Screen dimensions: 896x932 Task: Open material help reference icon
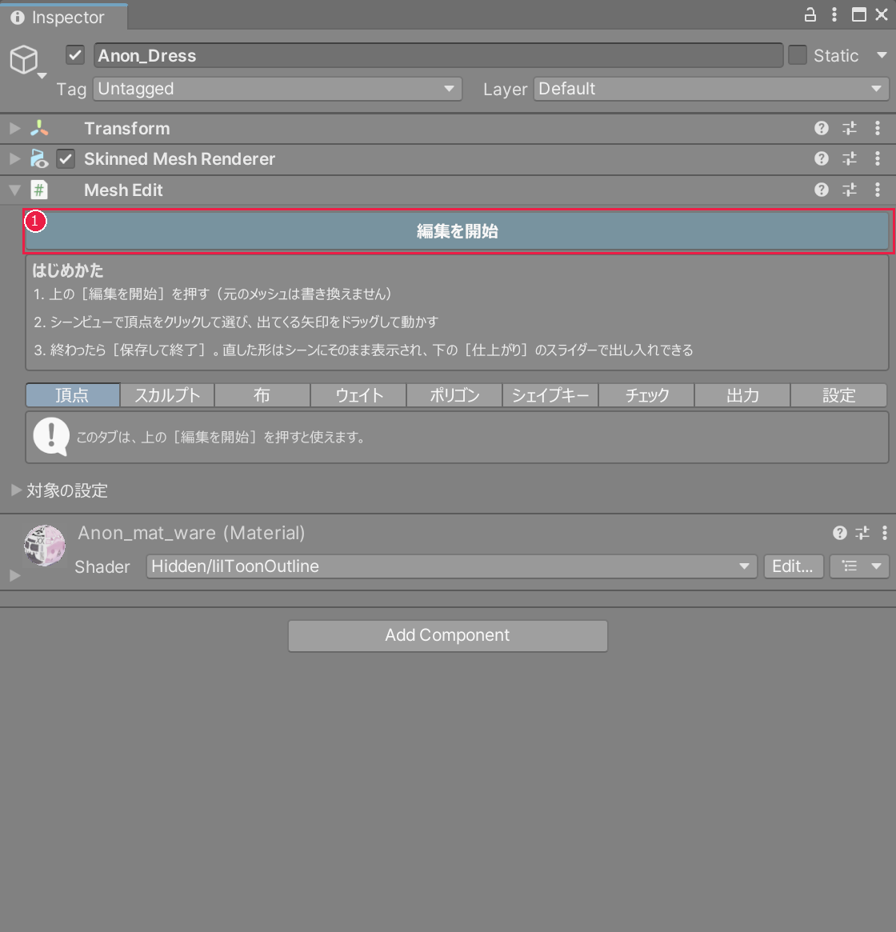click(x=839, y=533)
